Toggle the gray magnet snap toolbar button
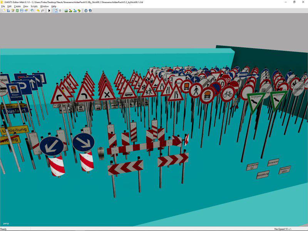 (x=60, y=10)
